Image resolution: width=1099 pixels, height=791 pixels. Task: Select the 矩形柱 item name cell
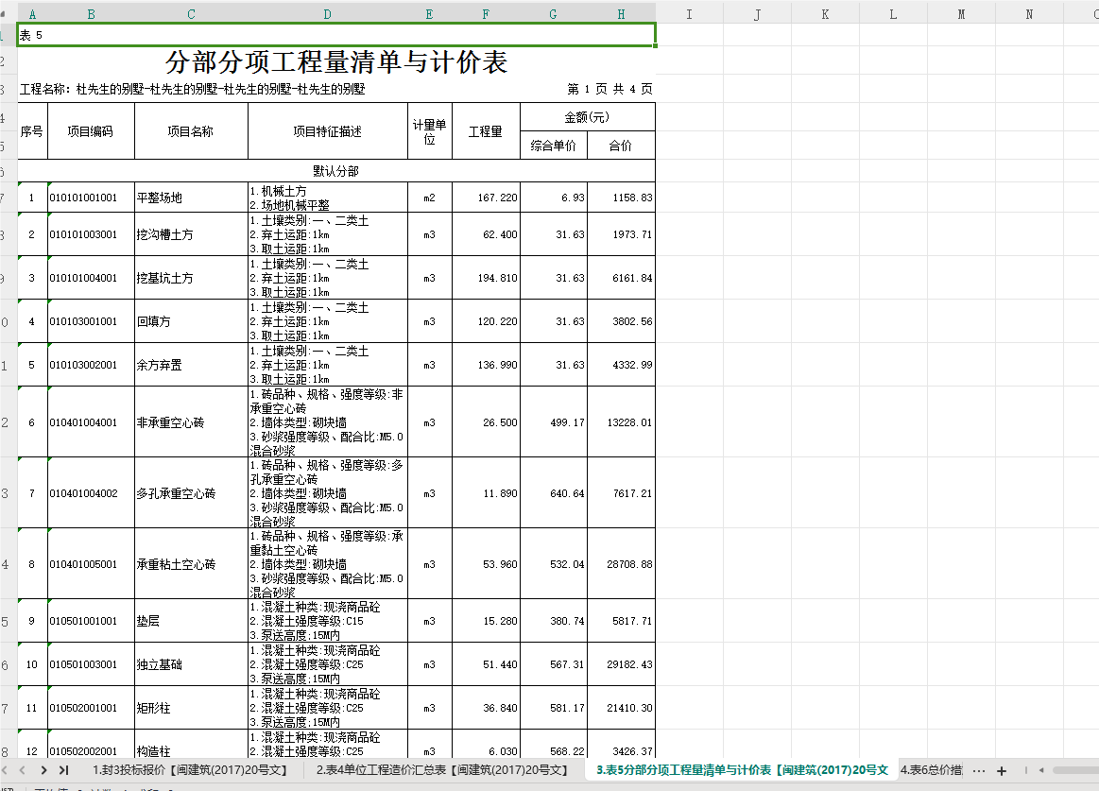[x=191, y=708]
